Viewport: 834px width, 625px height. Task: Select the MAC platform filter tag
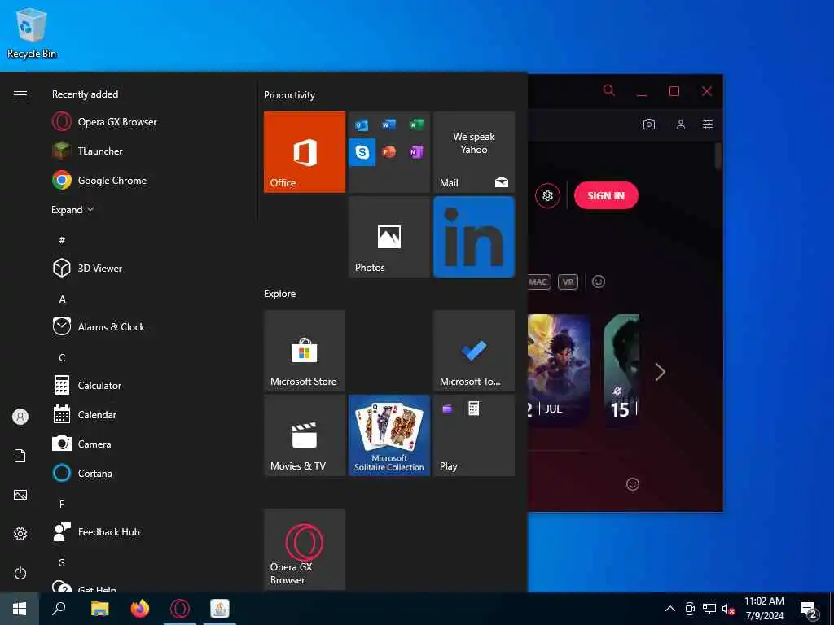click(x=538, y=282)
